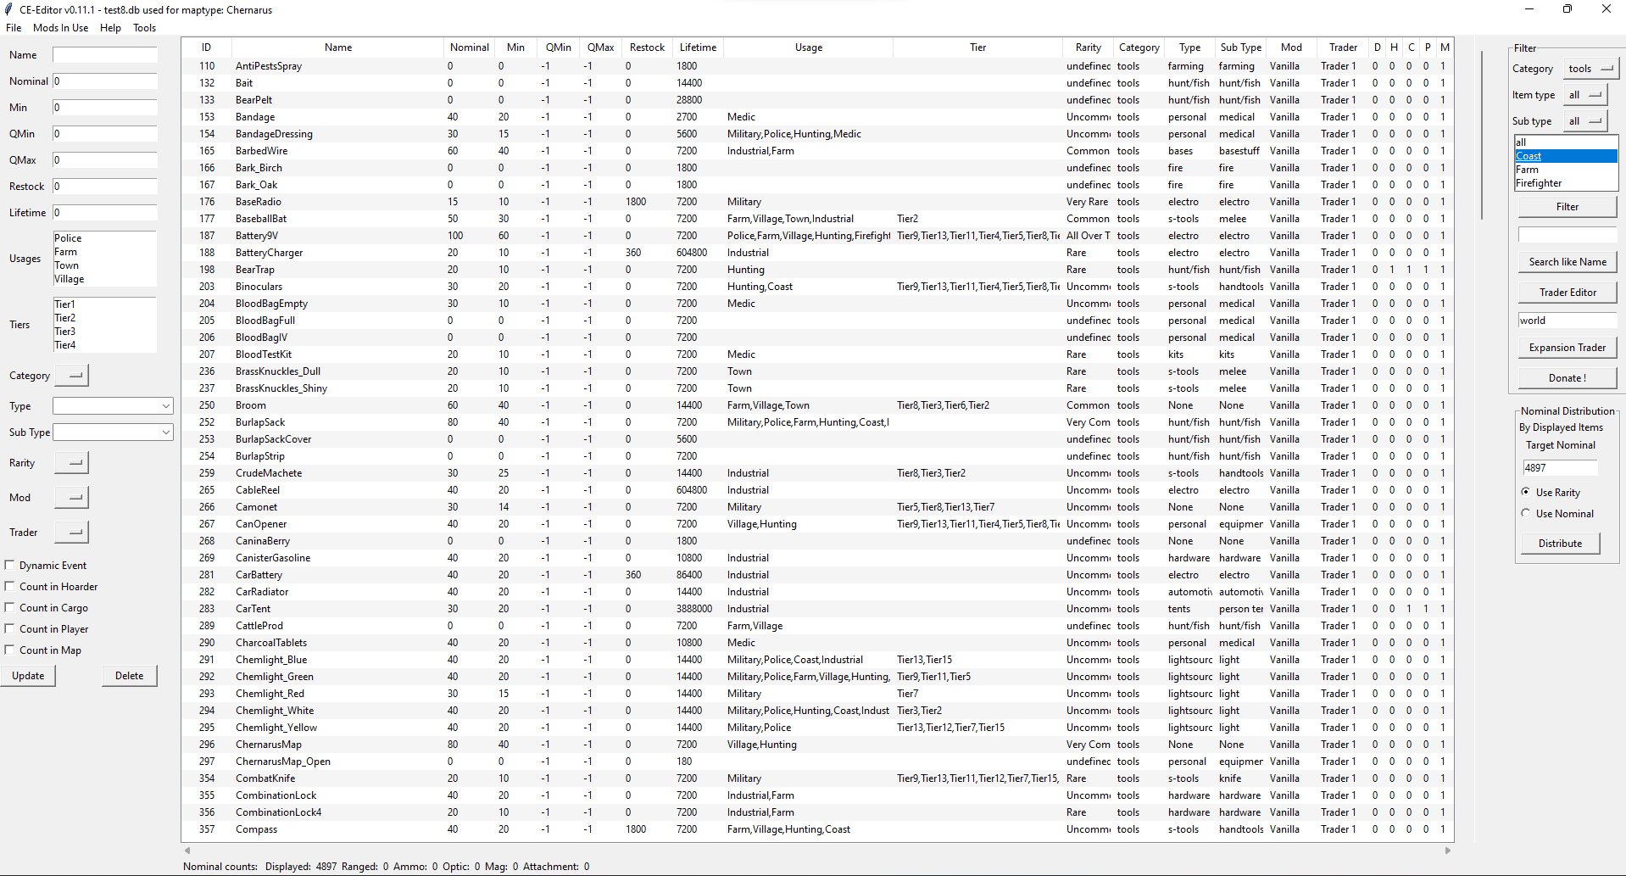Viewport: 1626px width, 876px height.
Task: Select the Use Rarity radio button
Action: click(x=1526, y=492)
